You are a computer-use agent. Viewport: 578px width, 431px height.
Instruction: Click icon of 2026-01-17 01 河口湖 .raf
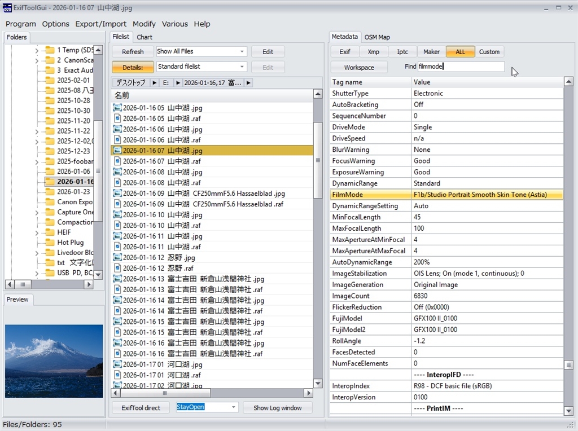point(117,375)
